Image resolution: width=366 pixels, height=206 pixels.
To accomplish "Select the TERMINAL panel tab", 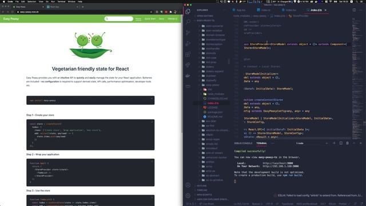I will pyautogui.click(x=261, y=143).
